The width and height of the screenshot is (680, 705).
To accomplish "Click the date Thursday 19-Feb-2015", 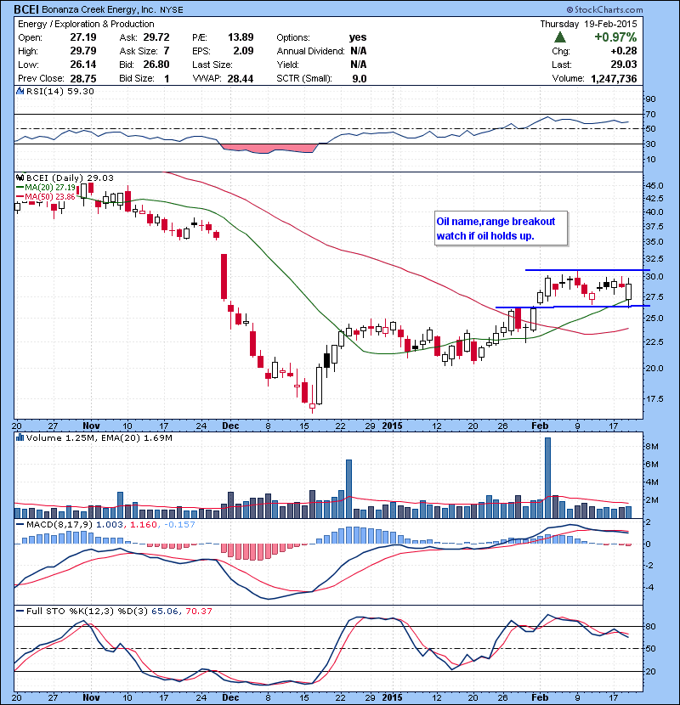I will click(589, 24).
